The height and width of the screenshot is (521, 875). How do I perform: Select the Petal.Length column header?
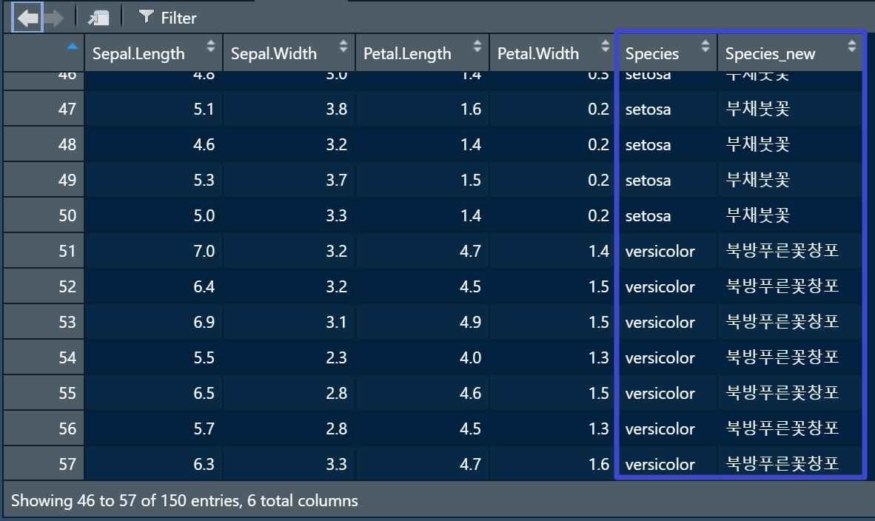point(423,53)
